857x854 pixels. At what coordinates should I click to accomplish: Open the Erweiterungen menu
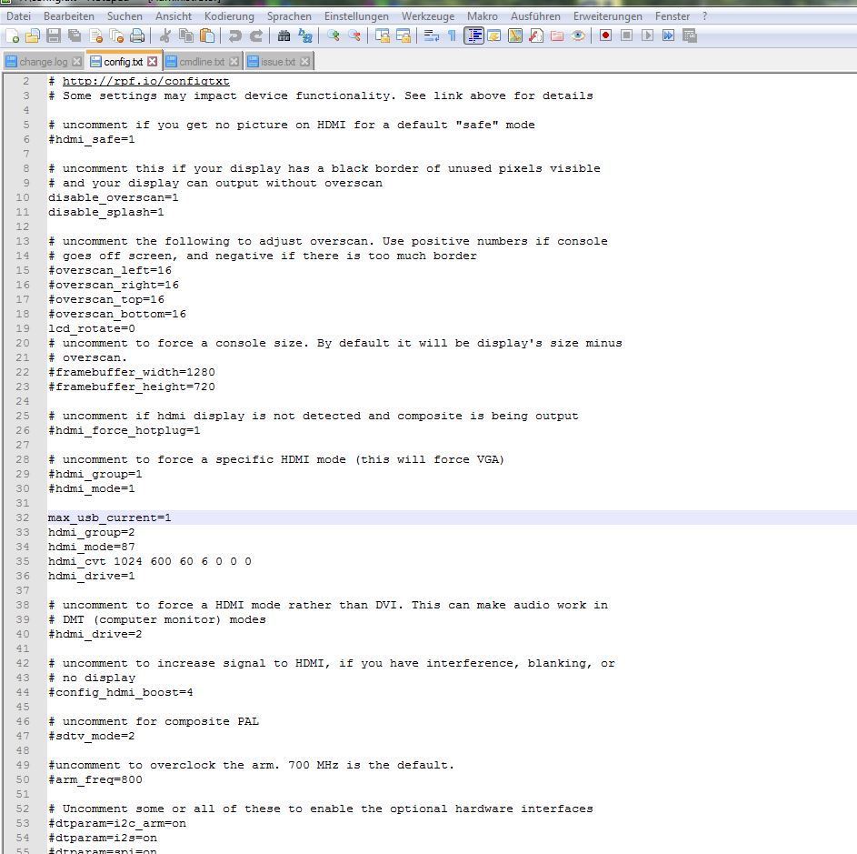point(608,16)
